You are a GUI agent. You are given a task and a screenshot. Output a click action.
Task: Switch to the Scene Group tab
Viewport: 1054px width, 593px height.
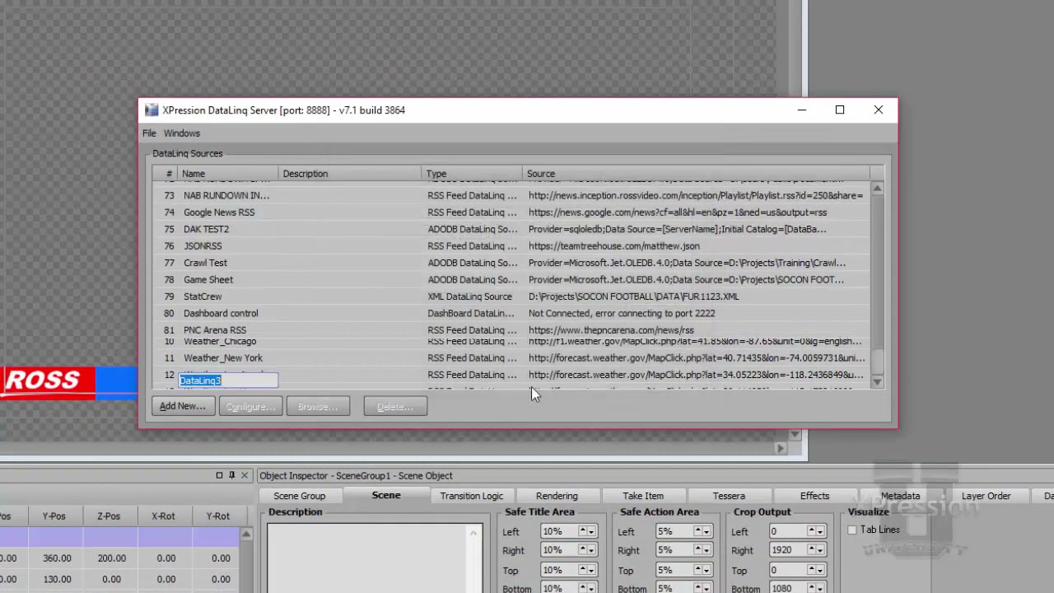click(300, 496)
